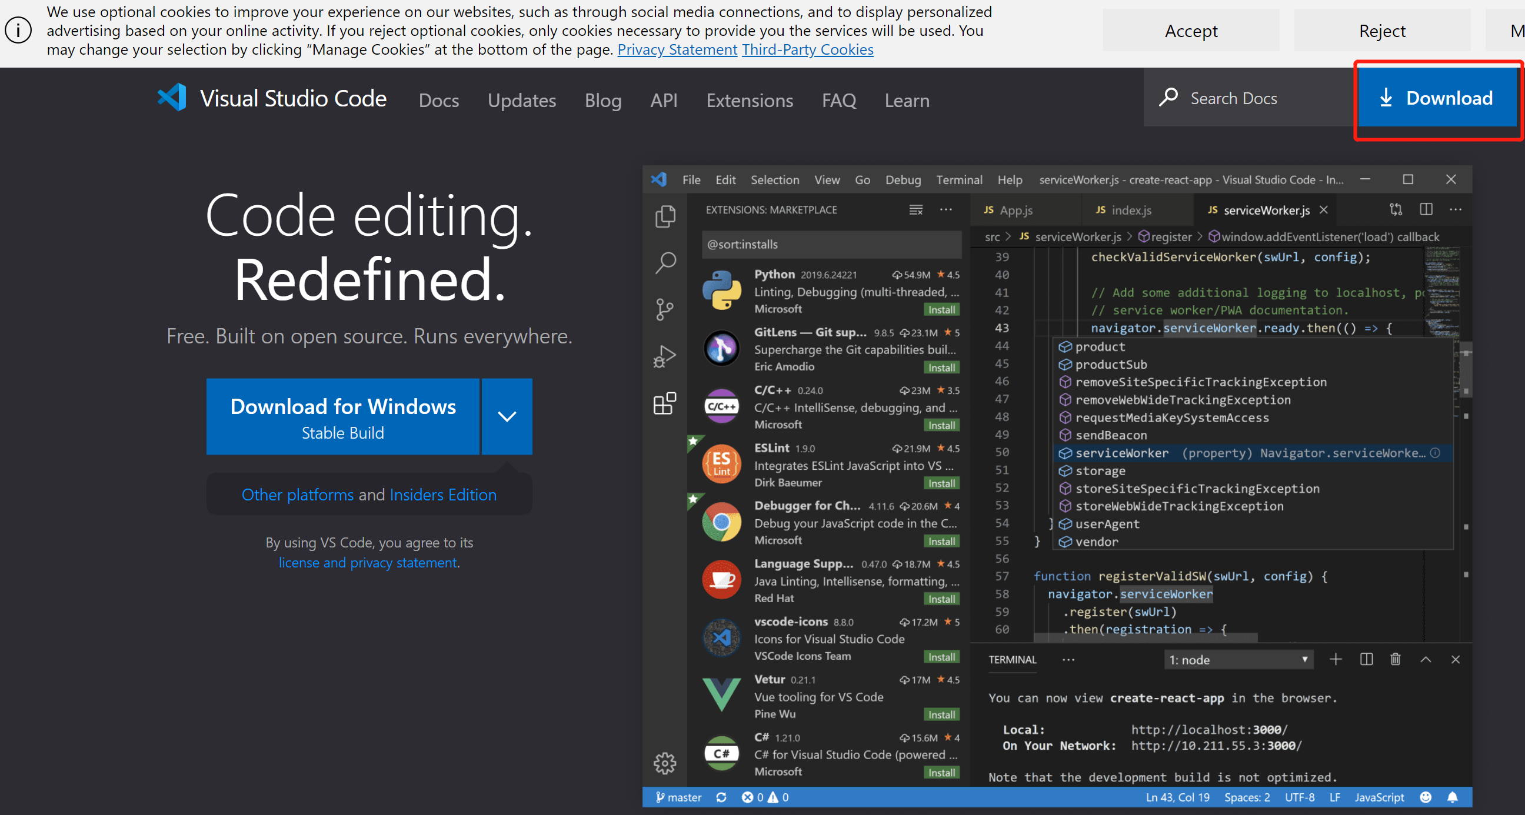
Task: Click the Explorer files icon in screenshot
Action: click(x=665, y=216)
